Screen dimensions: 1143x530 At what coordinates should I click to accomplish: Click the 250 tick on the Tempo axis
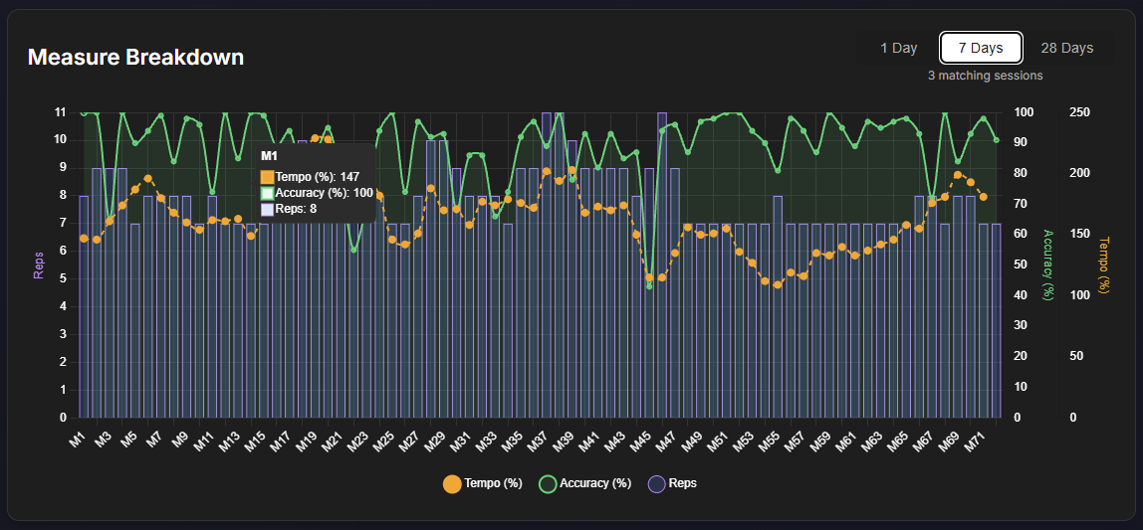[x=1079, y=112]
